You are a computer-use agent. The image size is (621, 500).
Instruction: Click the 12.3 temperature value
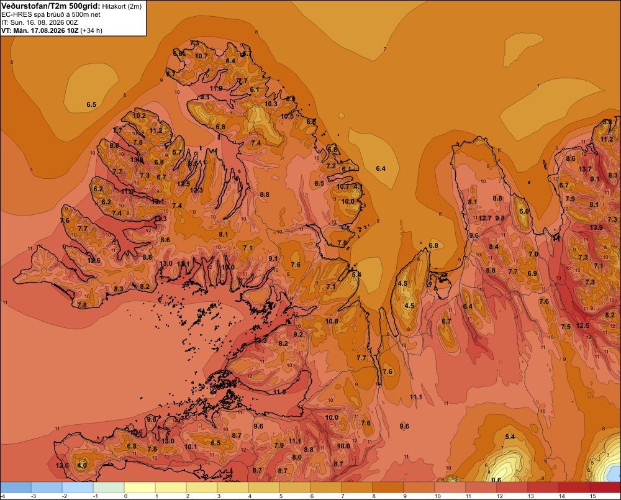[x=196, y=190]
